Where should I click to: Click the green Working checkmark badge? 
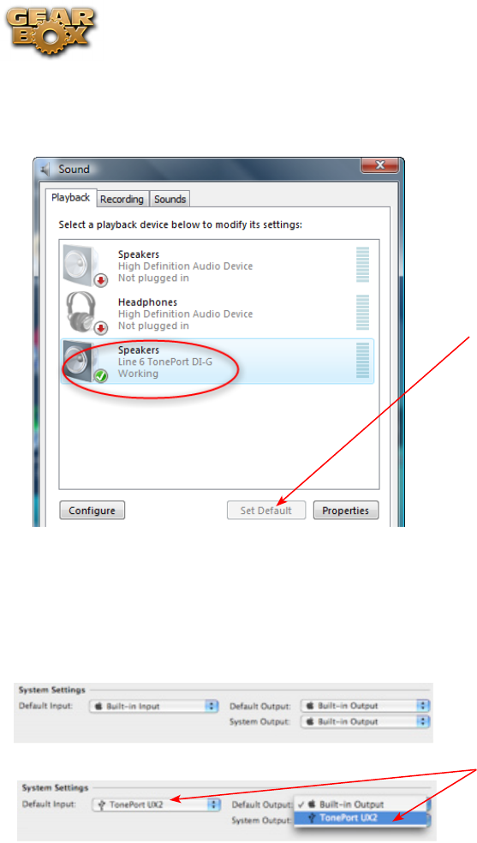(x=100, y=376)
